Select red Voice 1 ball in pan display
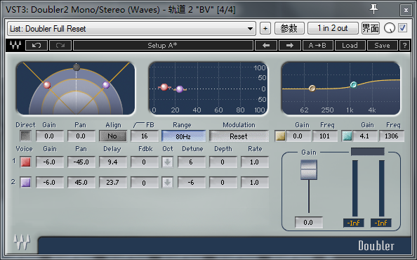The width and height of the screenshot is (417, 260). coord(47,85)
